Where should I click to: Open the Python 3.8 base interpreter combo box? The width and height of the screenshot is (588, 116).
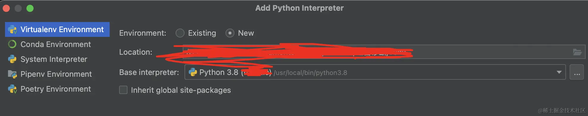375,72
